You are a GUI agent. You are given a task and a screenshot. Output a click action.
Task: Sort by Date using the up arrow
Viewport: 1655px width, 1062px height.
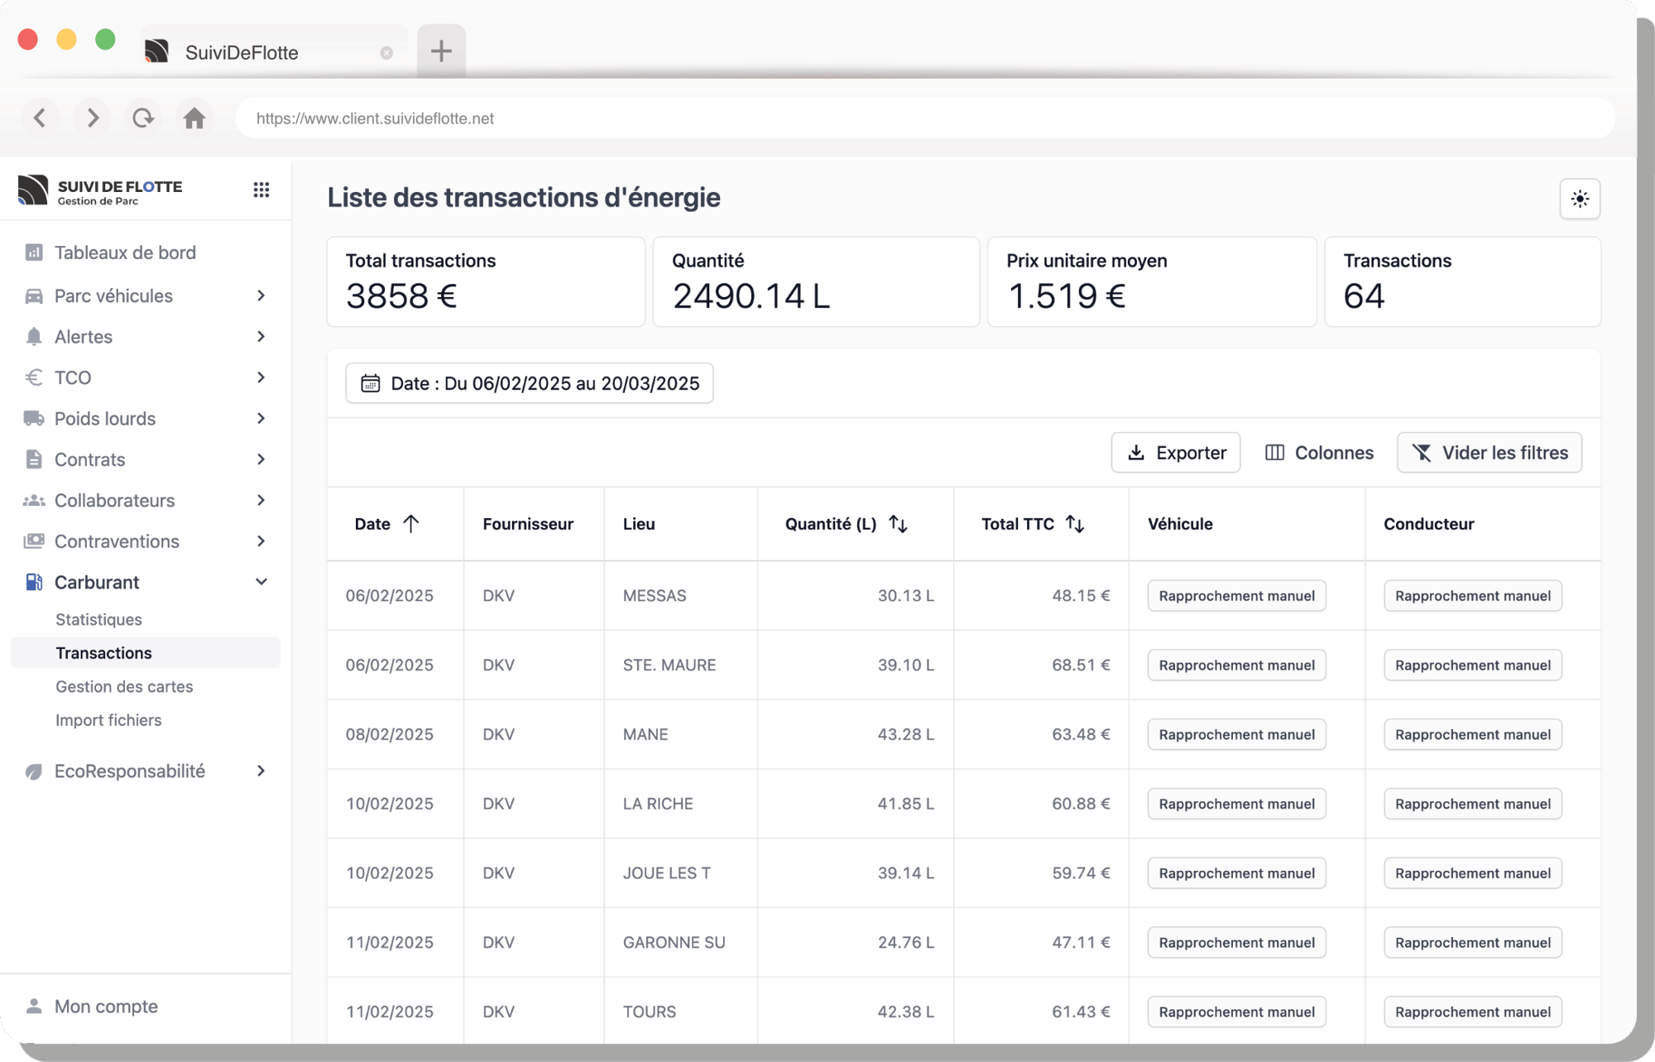pos(411,523)
